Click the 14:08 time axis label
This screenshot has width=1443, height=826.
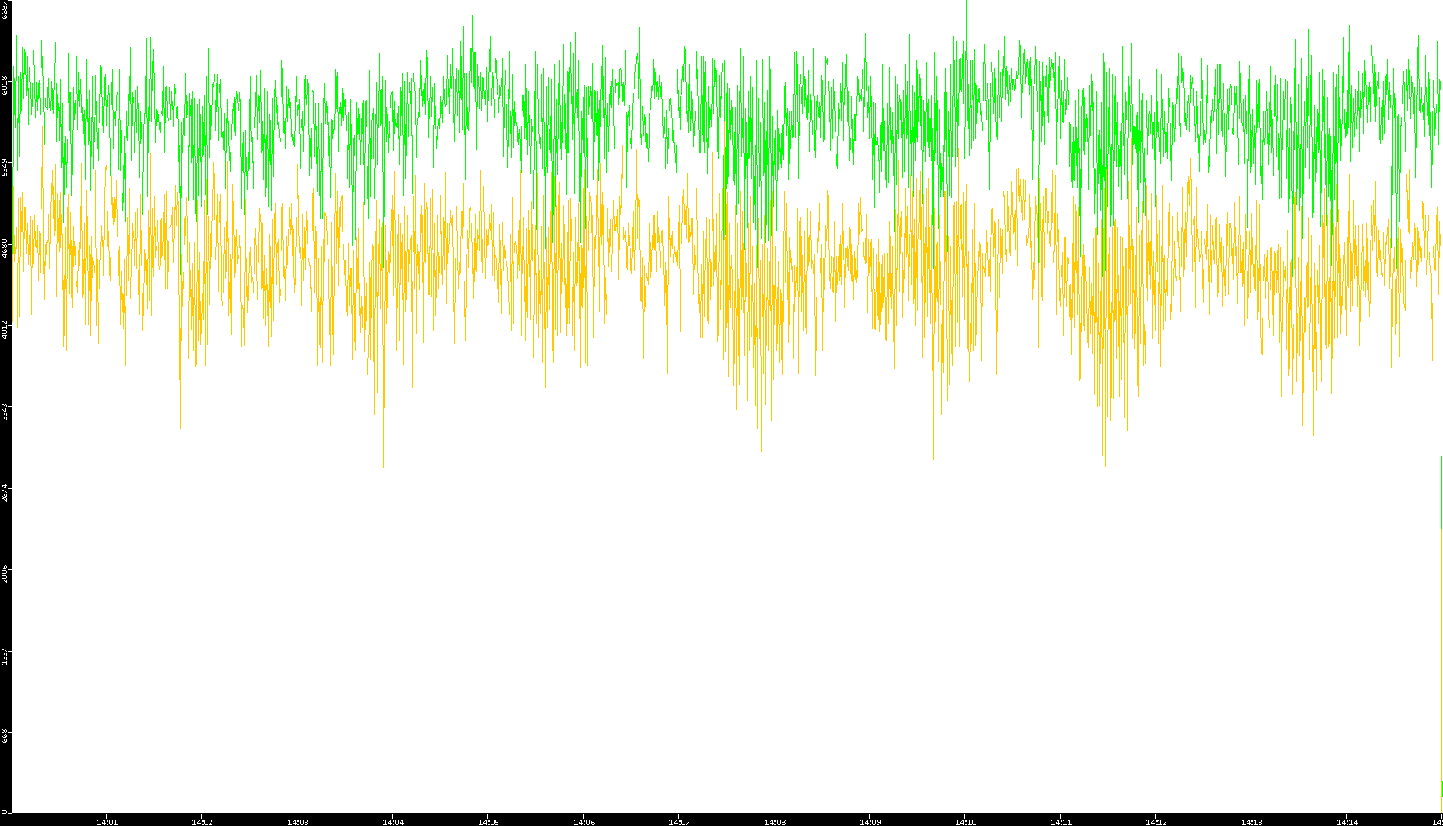pos(774,822)
